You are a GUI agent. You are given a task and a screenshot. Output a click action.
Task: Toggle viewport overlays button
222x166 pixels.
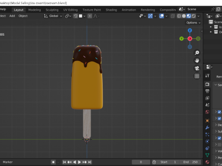click(x=161, y=16)
